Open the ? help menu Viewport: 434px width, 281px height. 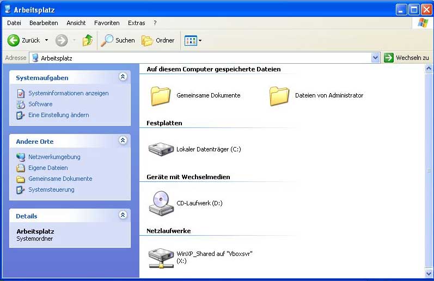pos(155,23)
